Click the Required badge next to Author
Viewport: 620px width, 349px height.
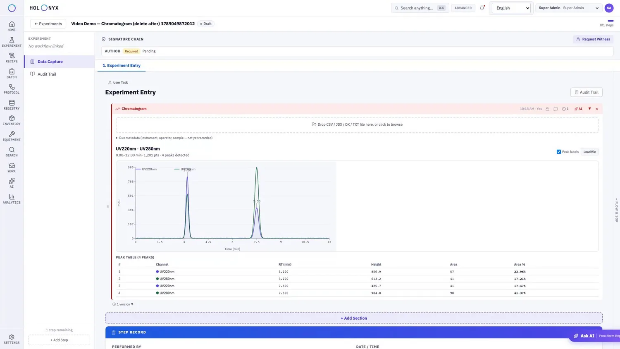pos(131,51)
